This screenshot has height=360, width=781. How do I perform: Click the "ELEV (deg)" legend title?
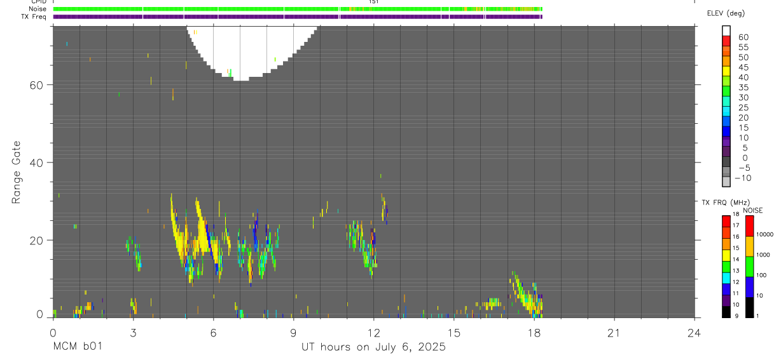click(726, 13)
